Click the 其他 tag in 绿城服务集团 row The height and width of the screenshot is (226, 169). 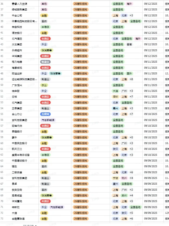click(x=44, y=10)
